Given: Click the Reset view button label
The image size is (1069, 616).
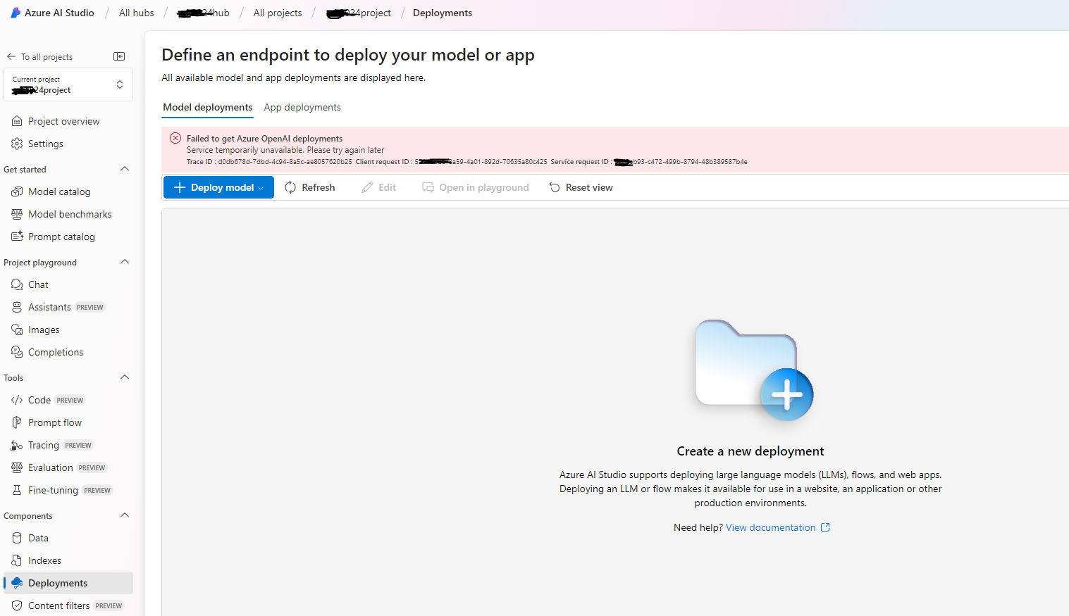Looking at the screenshot, I should click(x=589, y=187).
